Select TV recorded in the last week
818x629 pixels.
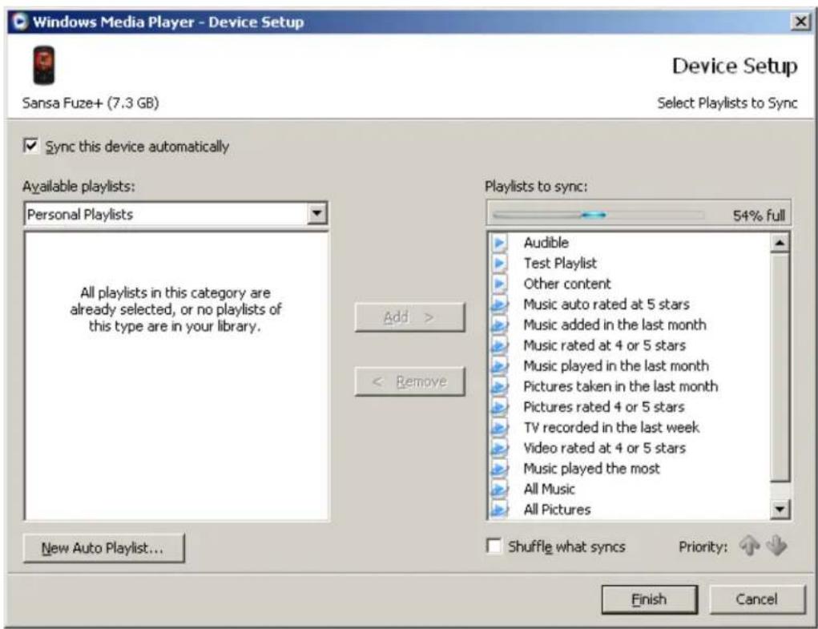[x=611, y=428]
